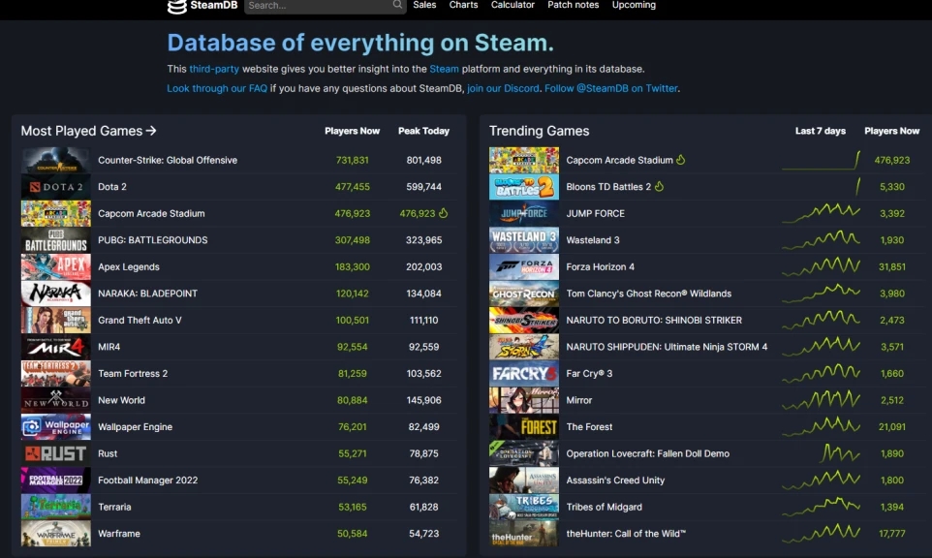Open the Dota 2 game thumbnail

(x=56, y=187)
